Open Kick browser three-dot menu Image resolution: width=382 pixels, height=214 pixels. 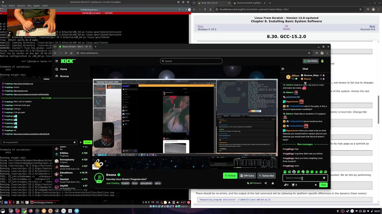pos(327,53)
